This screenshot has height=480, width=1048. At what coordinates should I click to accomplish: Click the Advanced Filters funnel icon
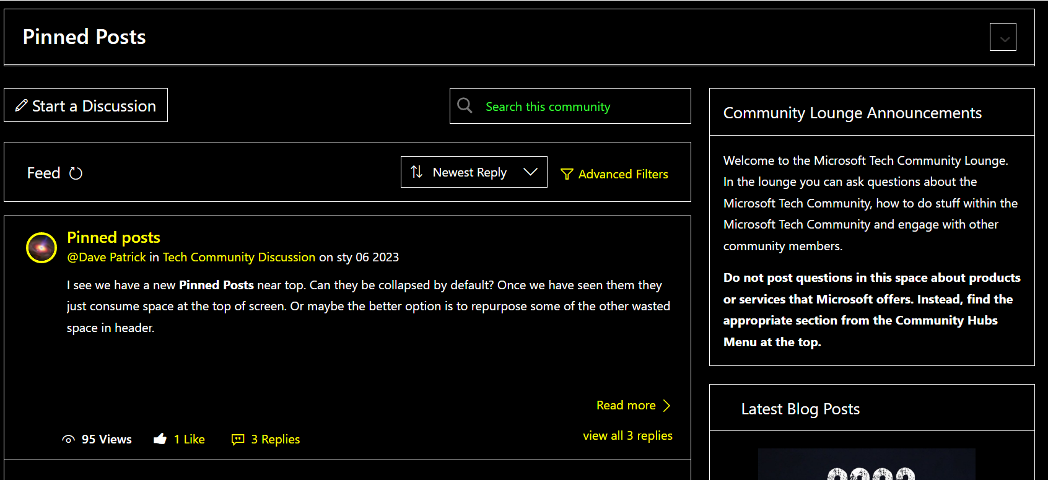(x=567, y=174)
